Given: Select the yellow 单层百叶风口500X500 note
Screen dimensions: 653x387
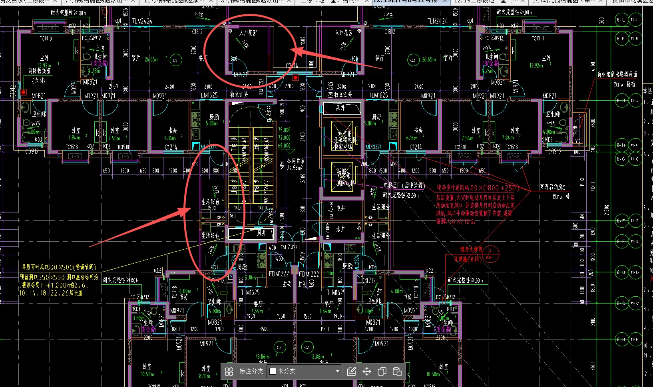Looking at the screenshot, I should pos(59,267).
